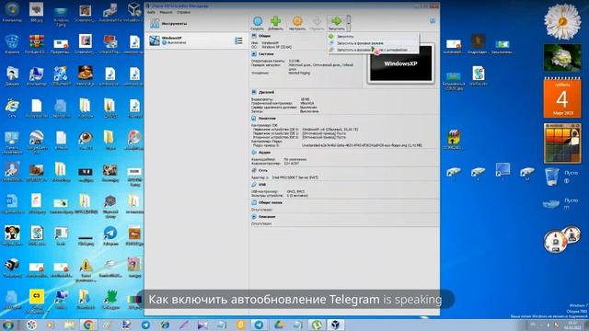Click the Сбросить (Discard) arrow icon

pos(317,22)
